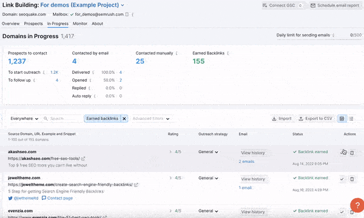Remove the Earned backlinks filter with X
The image size is (364, 218).
tap(124, 119)
